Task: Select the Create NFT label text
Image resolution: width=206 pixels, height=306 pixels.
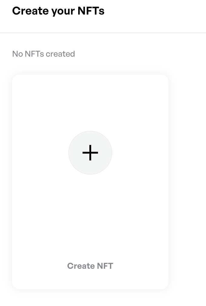Action: 90,266
